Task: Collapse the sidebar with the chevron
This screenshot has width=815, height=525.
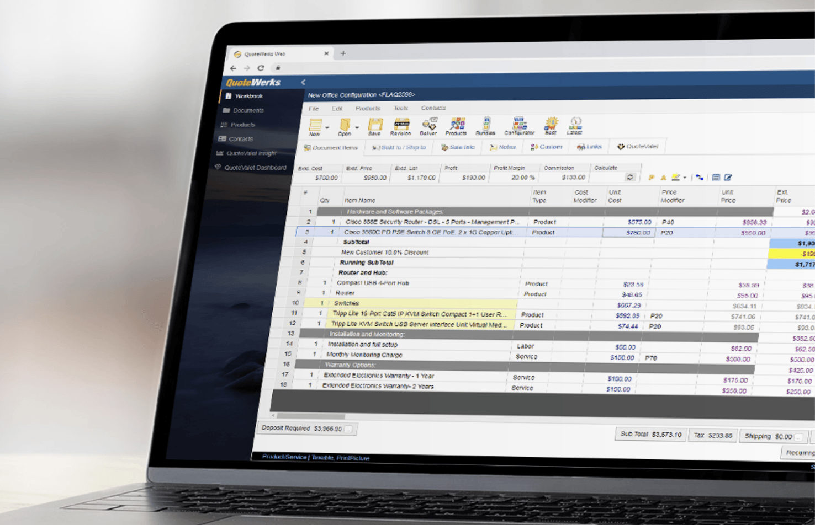Action: [303, 82]
